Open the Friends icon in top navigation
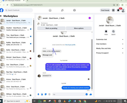The image size is (127, 103). 62,10
